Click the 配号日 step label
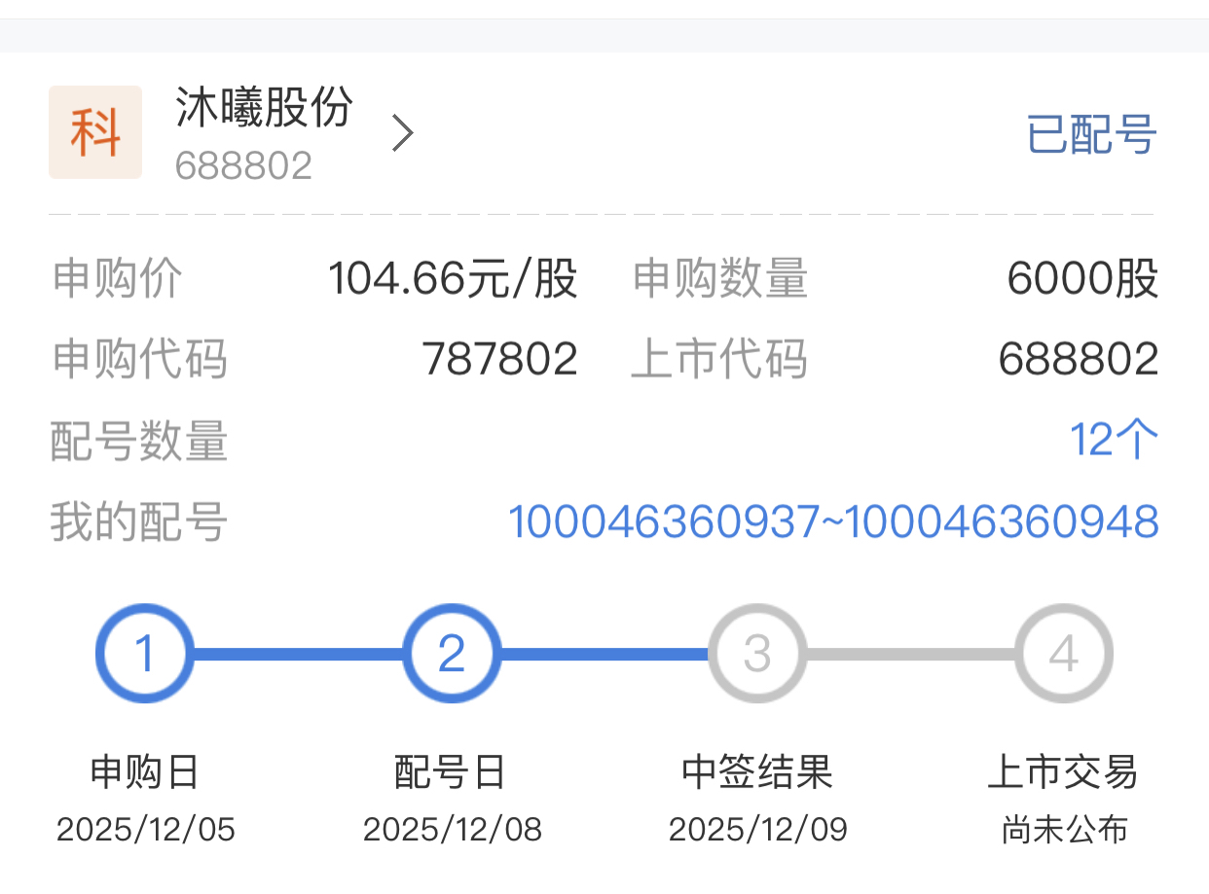 click(451, 773)
